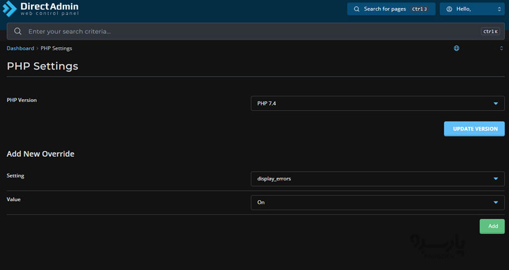Click the Ctrl J shortcut badge
The height and width of the screenshot is (270, 509).
point(419,9)
